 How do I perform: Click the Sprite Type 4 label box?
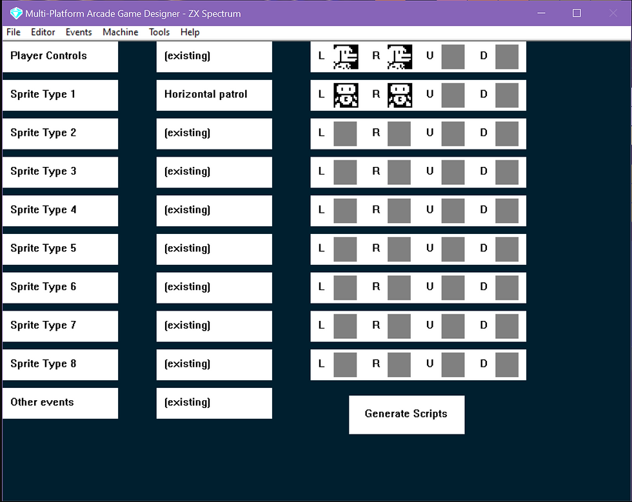coord(60,211)
